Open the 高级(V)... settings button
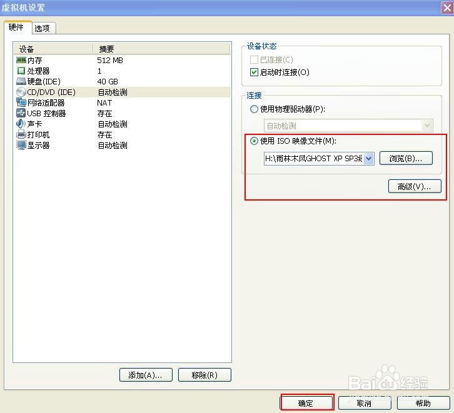This screenshot has height=413, width=454. (415, 187)
